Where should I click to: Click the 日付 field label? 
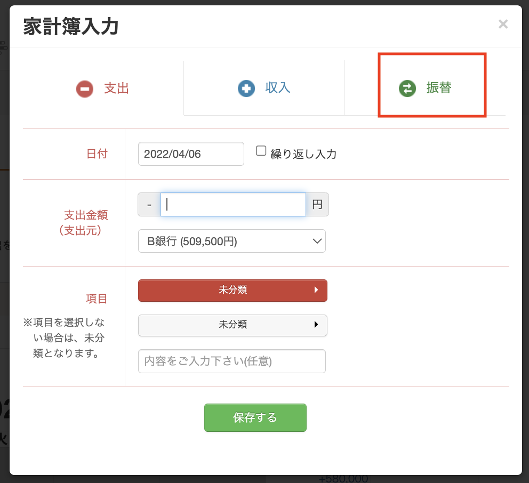point(97,154)
